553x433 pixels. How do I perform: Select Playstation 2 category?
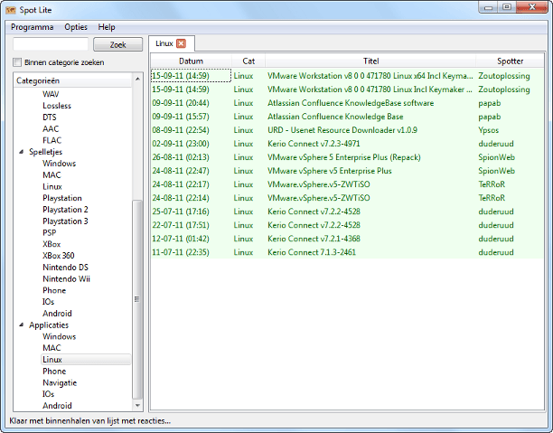coord(65,210)
